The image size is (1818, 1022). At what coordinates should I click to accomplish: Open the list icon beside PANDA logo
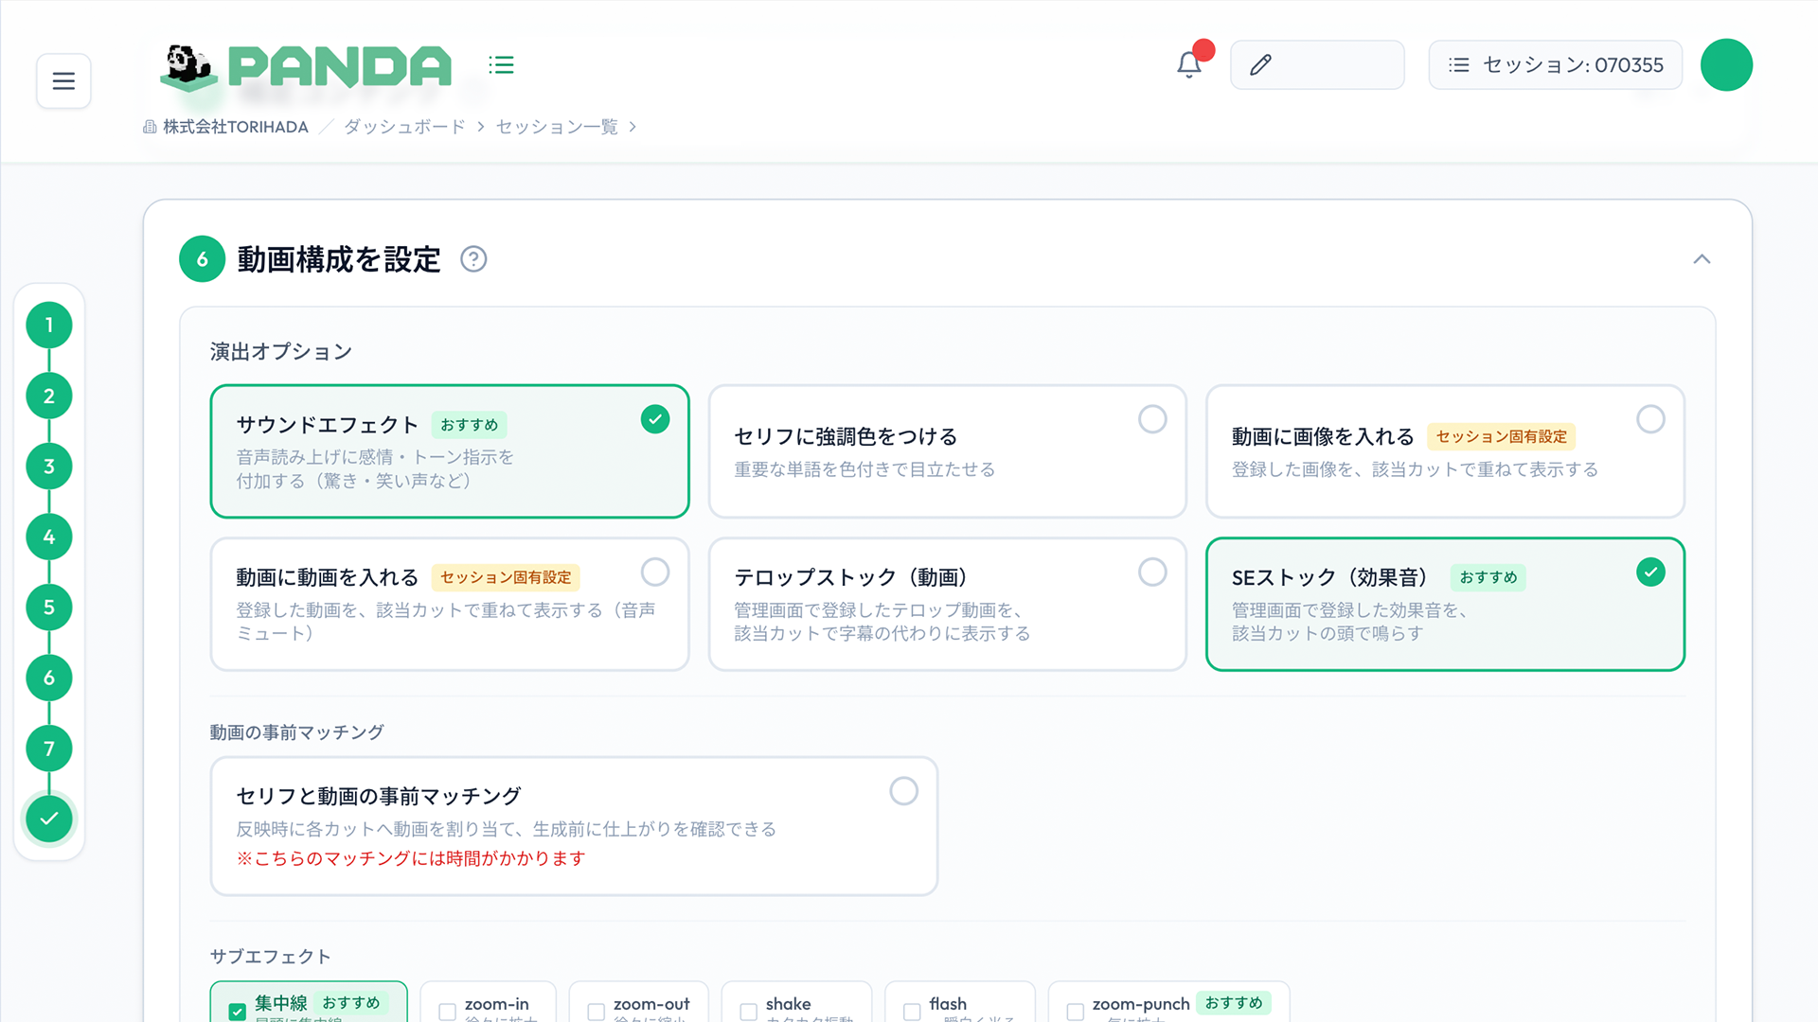[501, 64]
